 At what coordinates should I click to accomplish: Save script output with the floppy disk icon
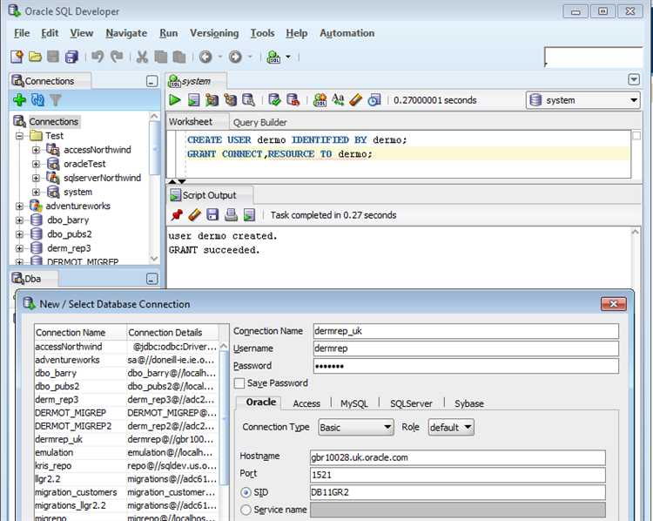pos(212,214)
